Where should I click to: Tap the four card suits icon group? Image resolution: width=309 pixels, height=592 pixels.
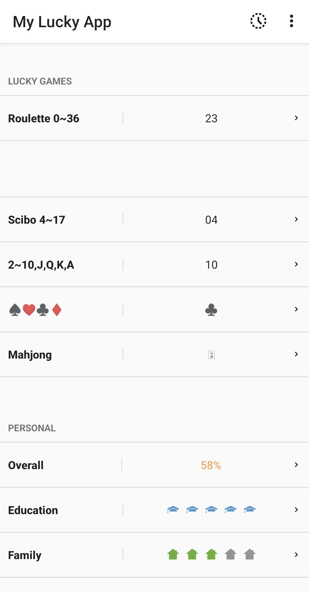point(35,310)
